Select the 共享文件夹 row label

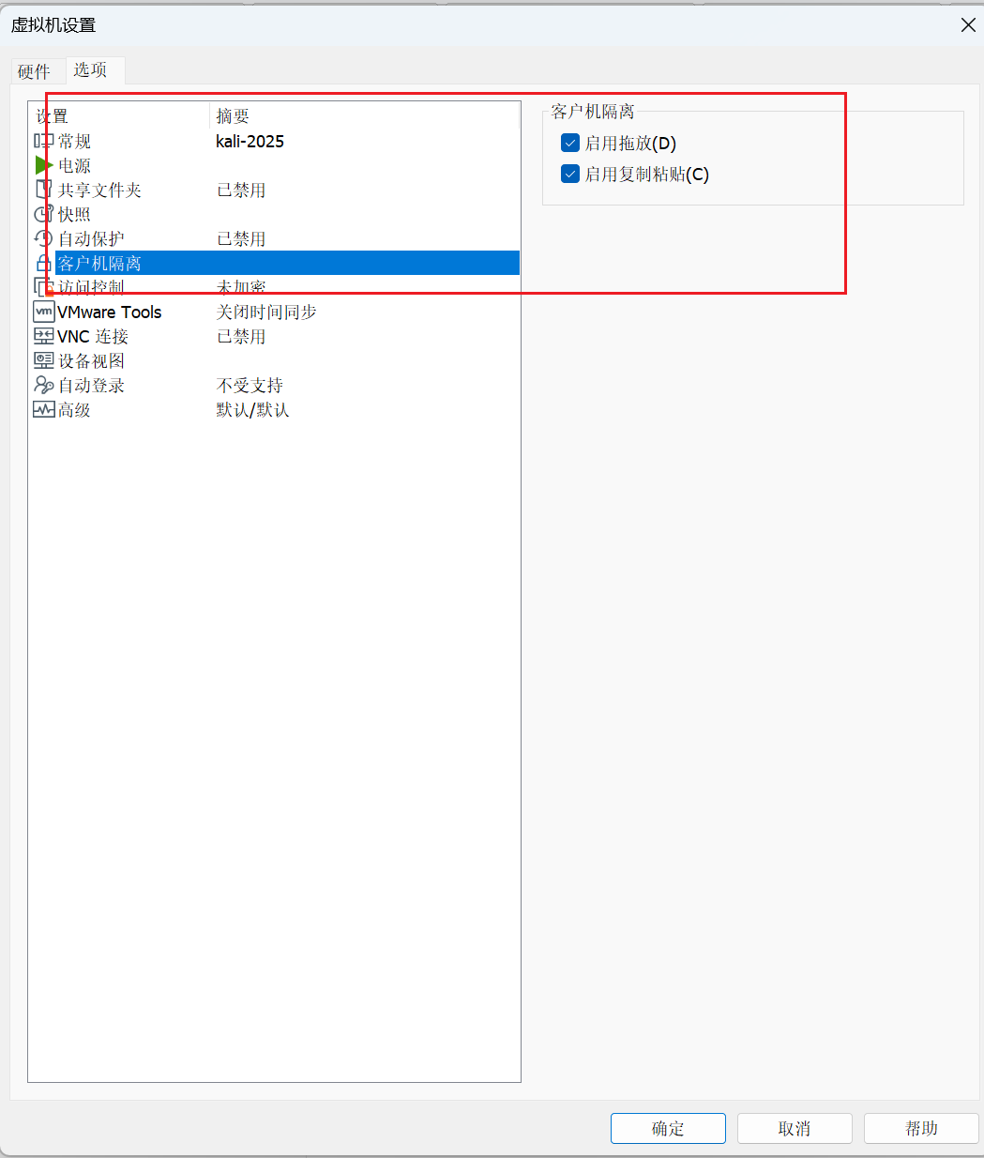pyautogui.click(x=99, y=190)
